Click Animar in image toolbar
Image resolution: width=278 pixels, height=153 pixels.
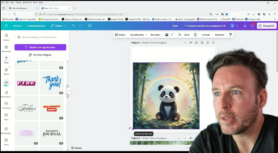(206, 35)
